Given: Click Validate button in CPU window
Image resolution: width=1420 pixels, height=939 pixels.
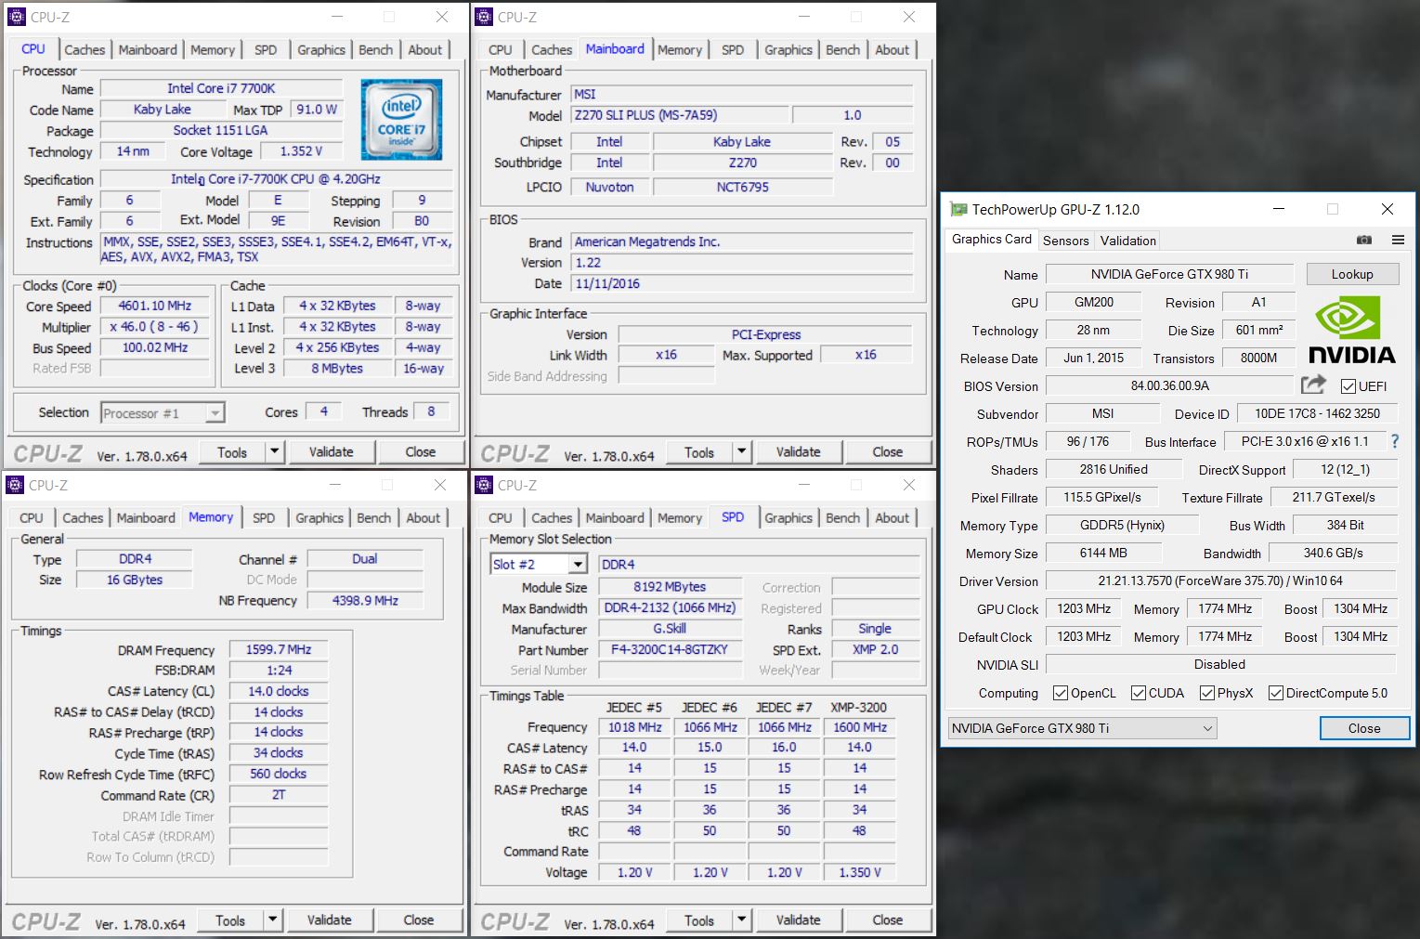Looking at the screenshot, I should (x=331, y=451).
